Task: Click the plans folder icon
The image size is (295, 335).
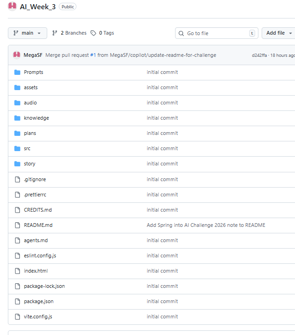Action: pos(17,134)
